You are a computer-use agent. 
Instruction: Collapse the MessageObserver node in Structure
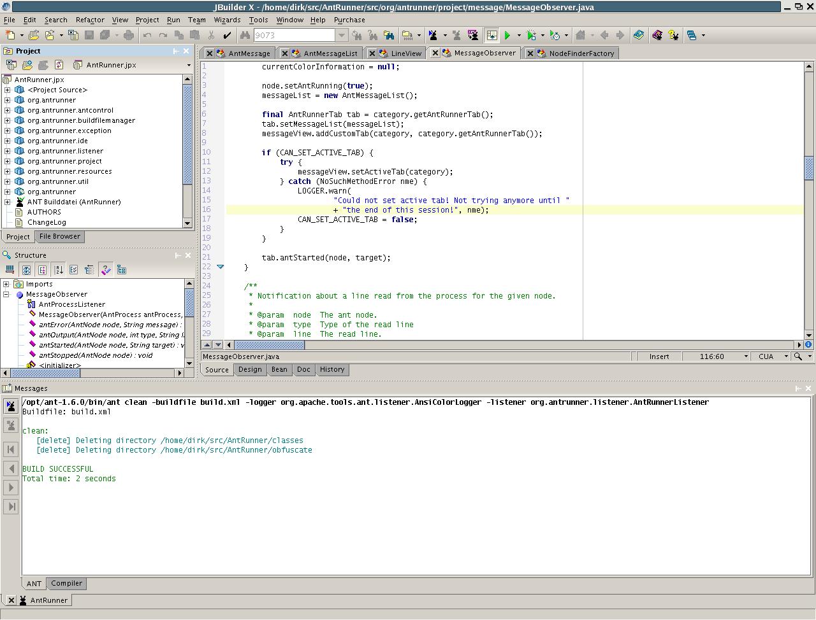(6, 294)
